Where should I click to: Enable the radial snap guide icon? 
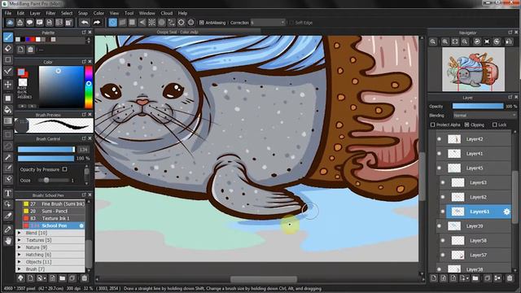(x=152, y=23)
